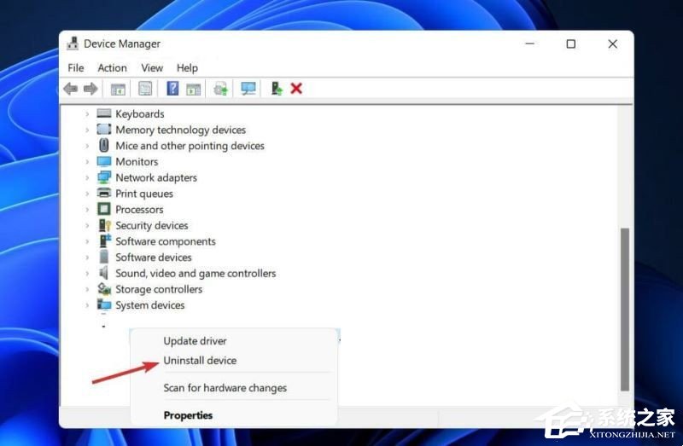Viewport: 683px width, 446px height.
Task: Expand Sound, video and game controllers
Action: (x=87, y=274)
